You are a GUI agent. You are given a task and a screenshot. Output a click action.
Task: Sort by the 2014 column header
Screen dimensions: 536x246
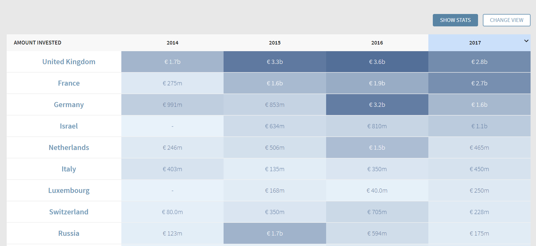(172, 43)
